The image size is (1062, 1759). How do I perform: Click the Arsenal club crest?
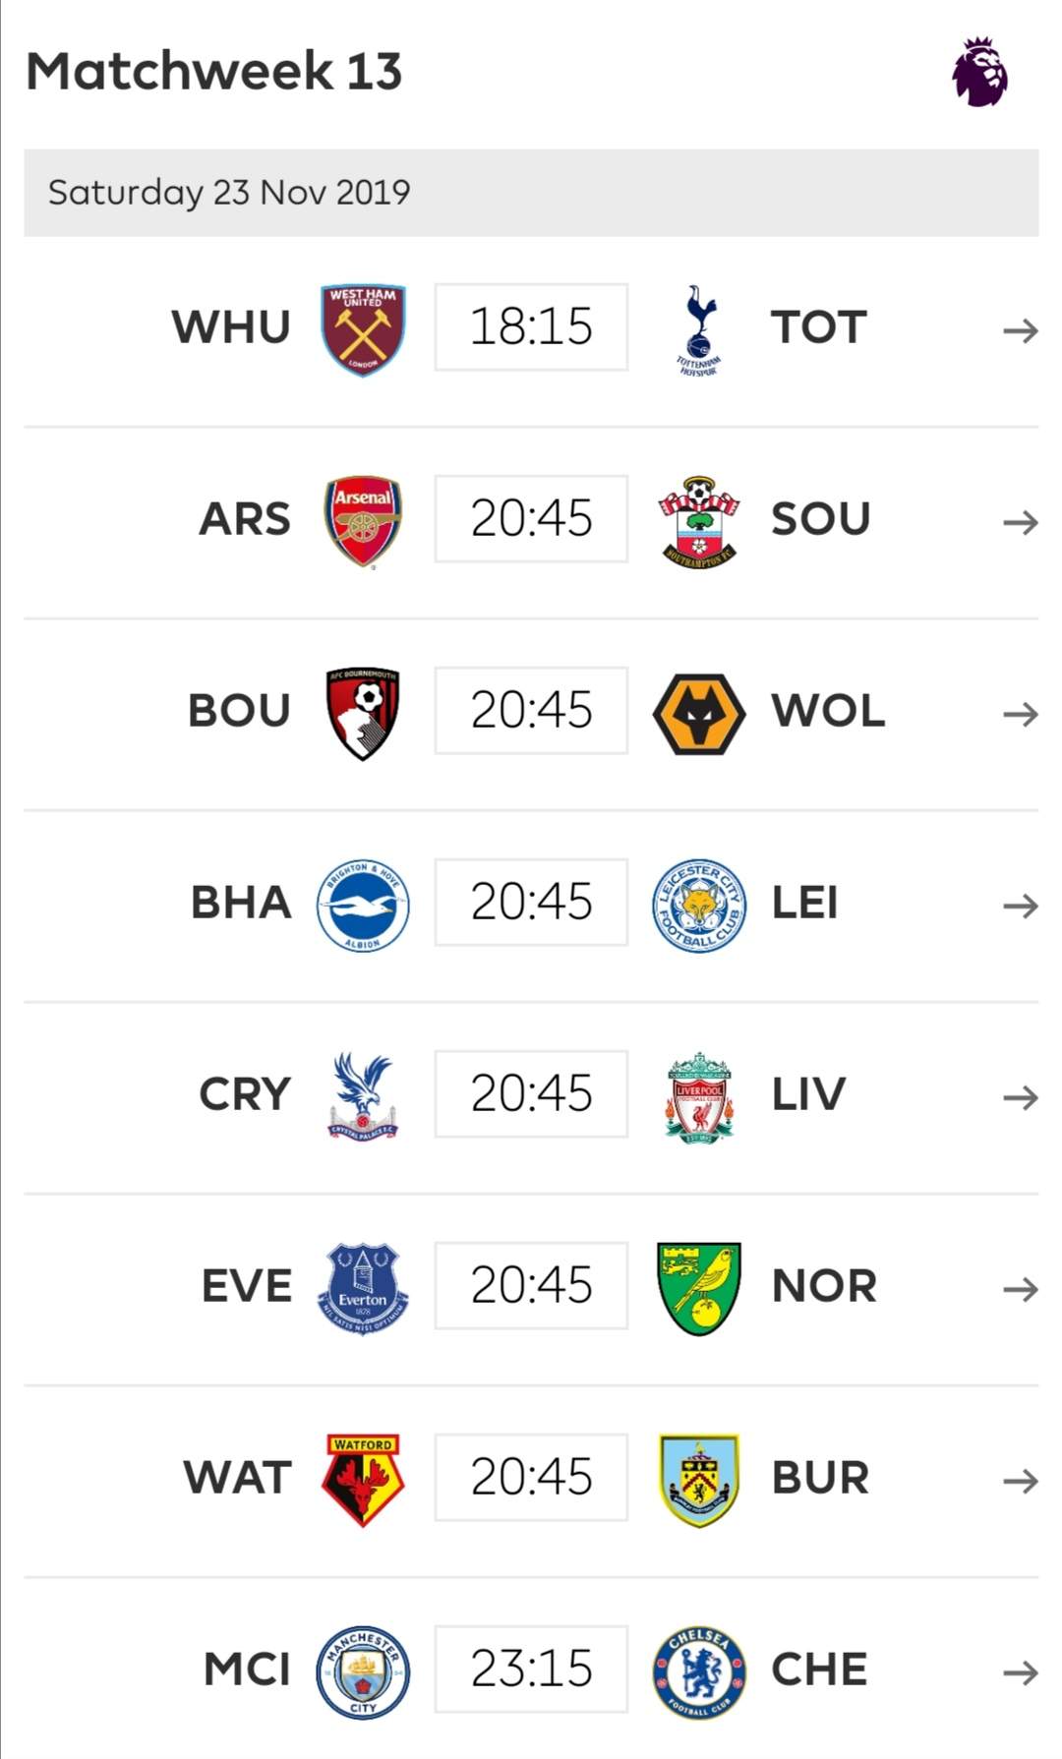[363, 520]
